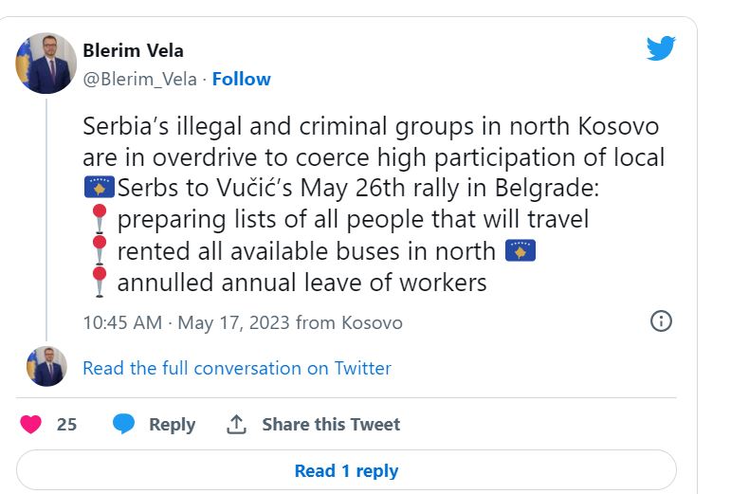Open the 10:45 AM May 17, 2023 timestamp
The height and width of the screenshot is (494, 749).
point(187,322)
